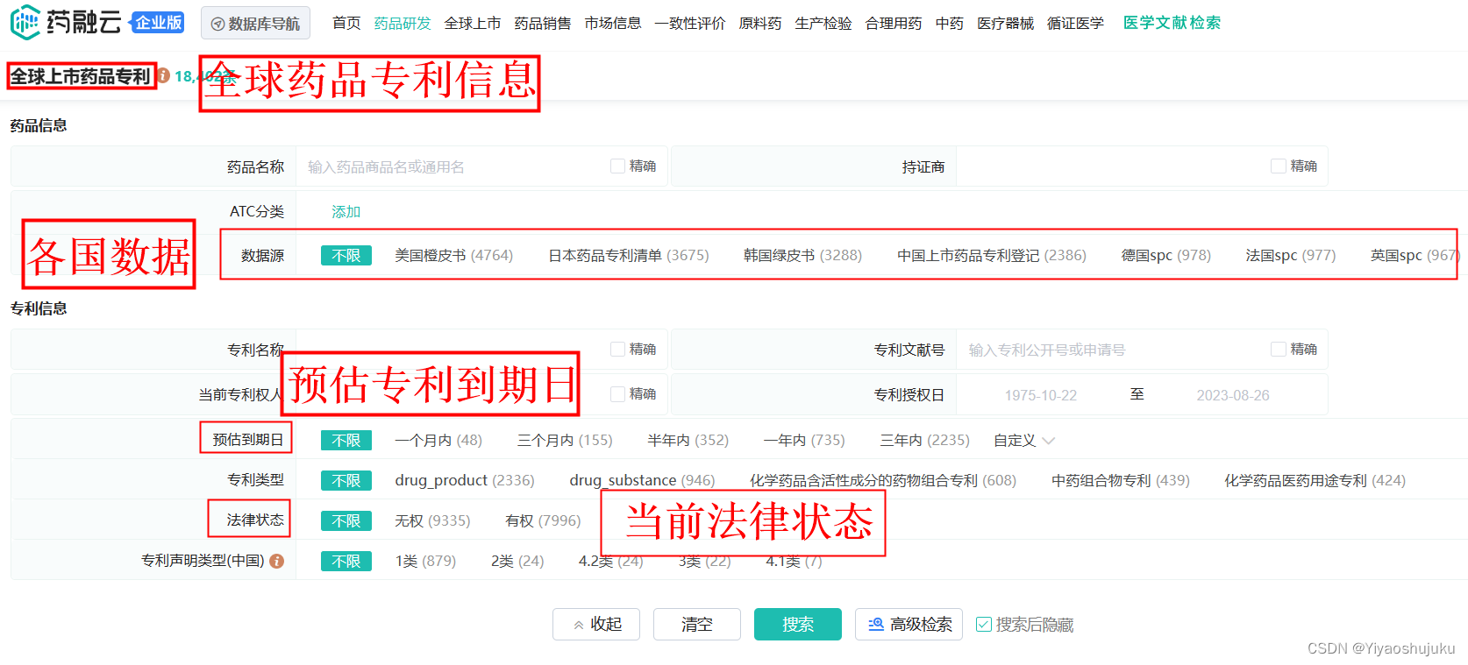Filter declaration type by 2类 (24)

517,561
